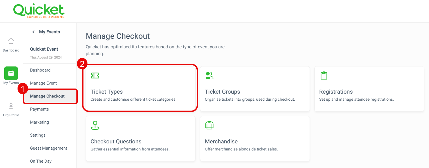Click the Ticket Types ticket icon
This screenshot has height=168, width=429.
click(x=95, y=76)
